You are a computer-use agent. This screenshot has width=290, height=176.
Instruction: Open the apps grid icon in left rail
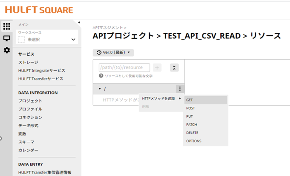(7, 26)
